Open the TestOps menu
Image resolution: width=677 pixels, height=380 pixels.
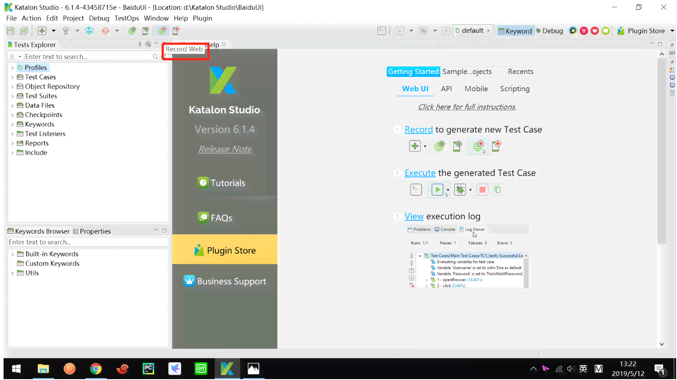127,18
